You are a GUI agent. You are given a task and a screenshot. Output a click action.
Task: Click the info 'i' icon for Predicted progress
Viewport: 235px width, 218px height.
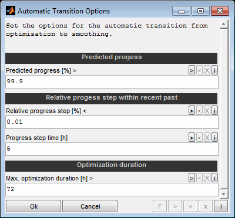coord(214,70)
